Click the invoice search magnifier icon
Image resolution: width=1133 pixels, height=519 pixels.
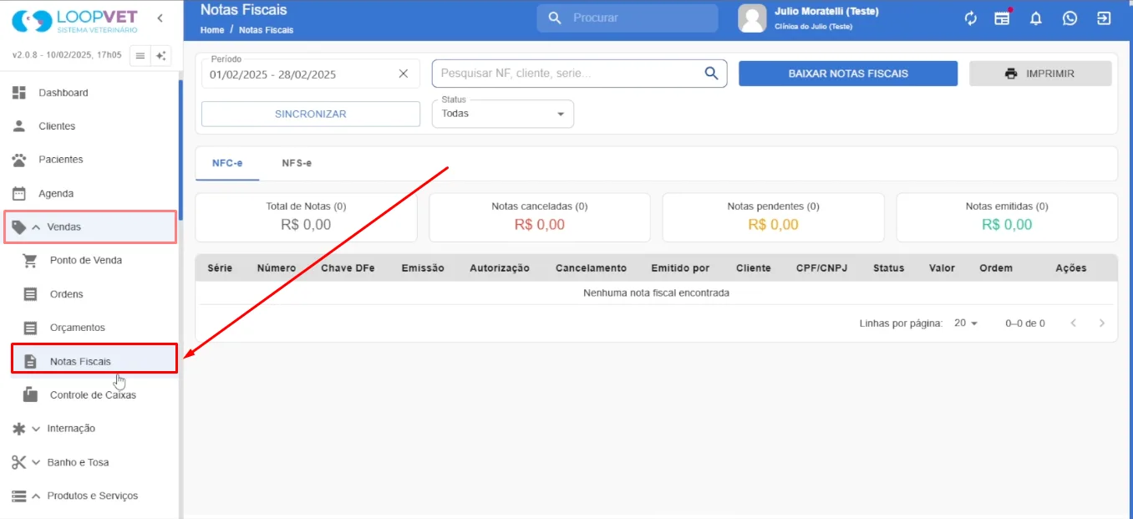(711, 74)
